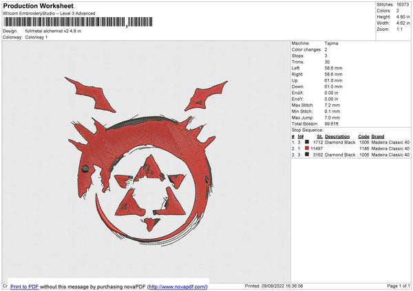Select the Max Jump value 7.0 mm
413x291 pixels.
pos(332,117)
